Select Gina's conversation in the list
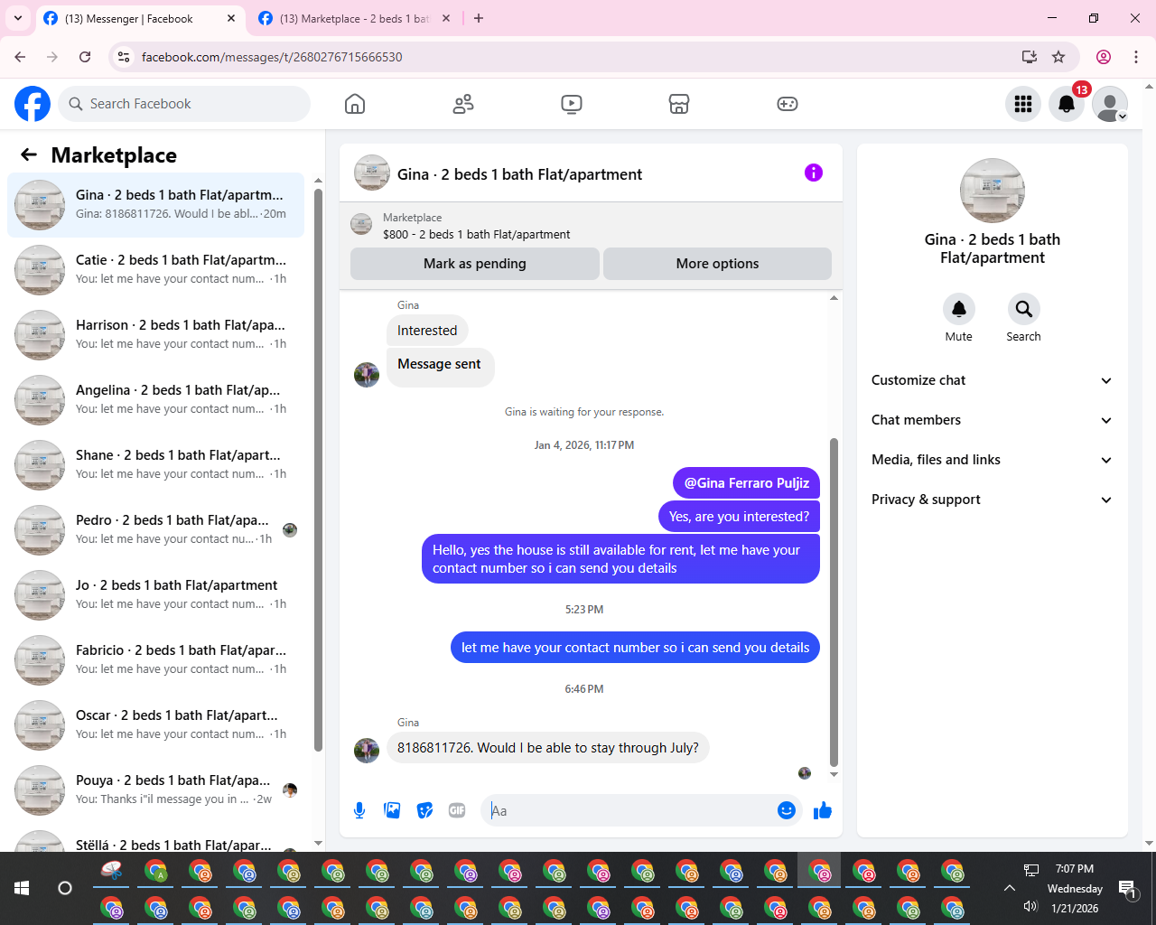 coord(156,204)
